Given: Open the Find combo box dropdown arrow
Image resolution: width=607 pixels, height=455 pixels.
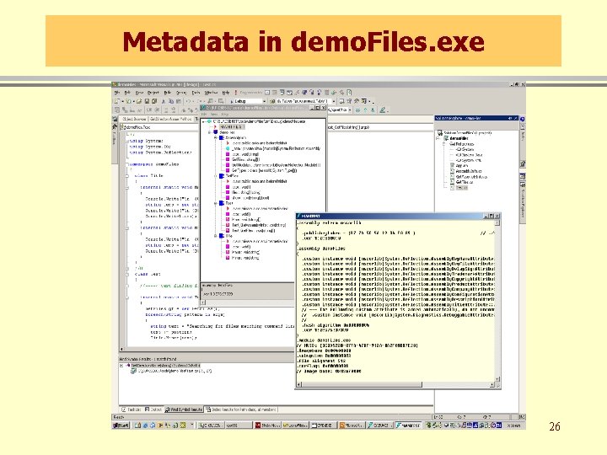Looking at the screenshot, I should click(x=333, y=101).
